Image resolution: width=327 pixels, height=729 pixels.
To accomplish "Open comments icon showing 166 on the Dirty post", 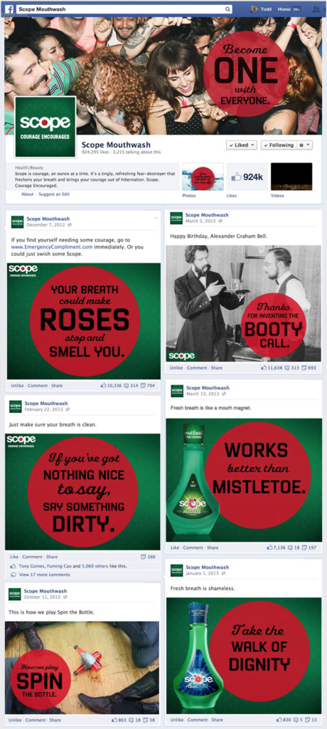I will pyautogui.click(x=144, y=557).
